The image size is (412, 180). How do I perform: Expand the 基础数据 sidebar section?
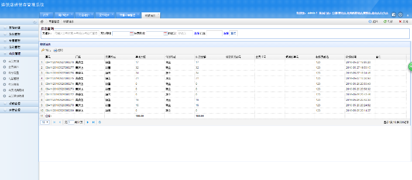point(19,27)
